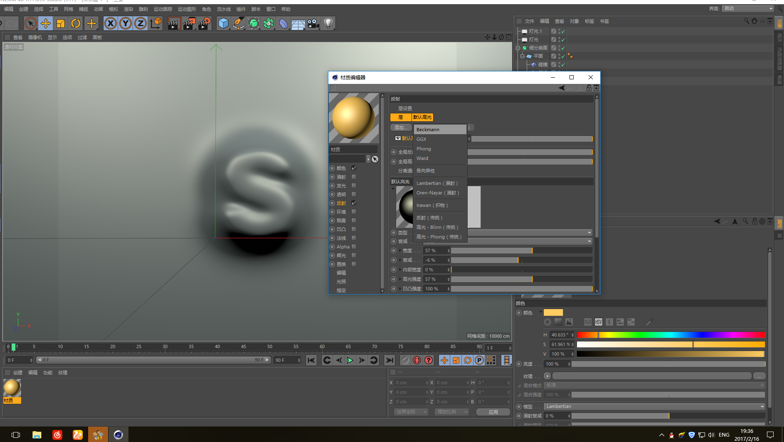The height and width of the screenshot is (442, 784).
Task: Add a subdivision surface generator
Action: click(x=254, y=23)
